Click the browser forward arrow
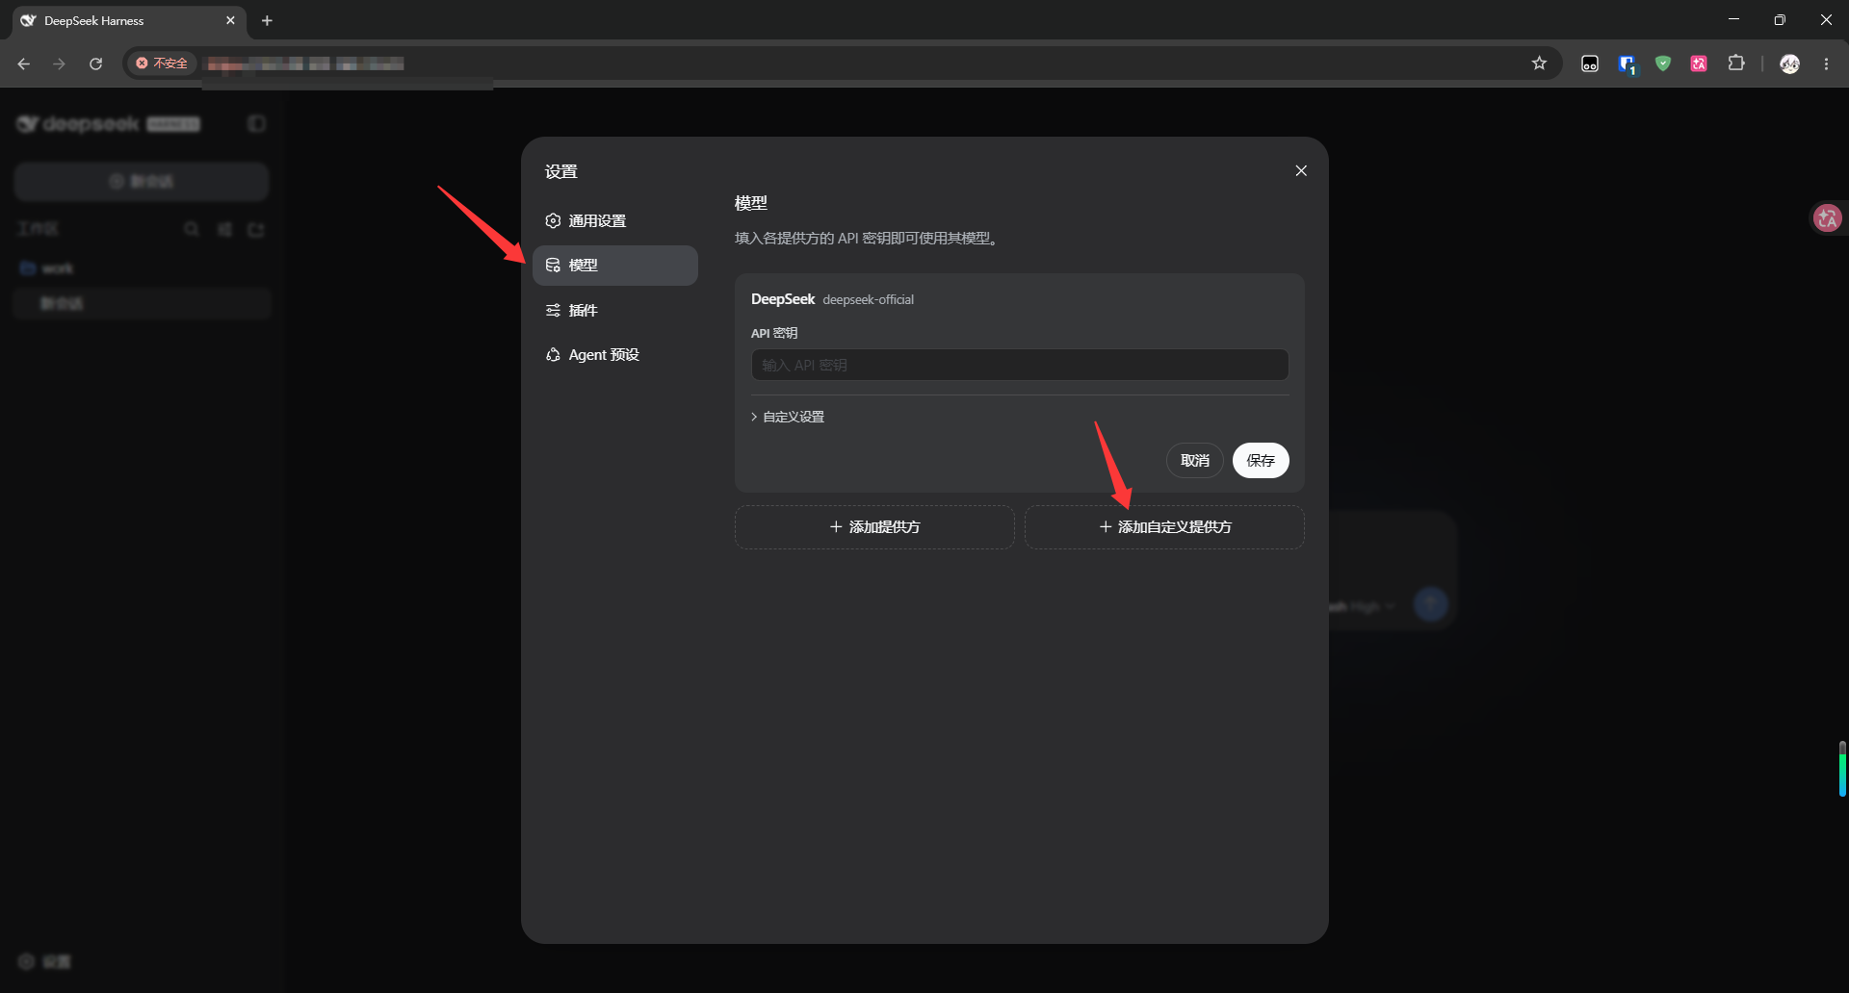The width and height of the screenshot is (1849, 993). coord(60,64)
